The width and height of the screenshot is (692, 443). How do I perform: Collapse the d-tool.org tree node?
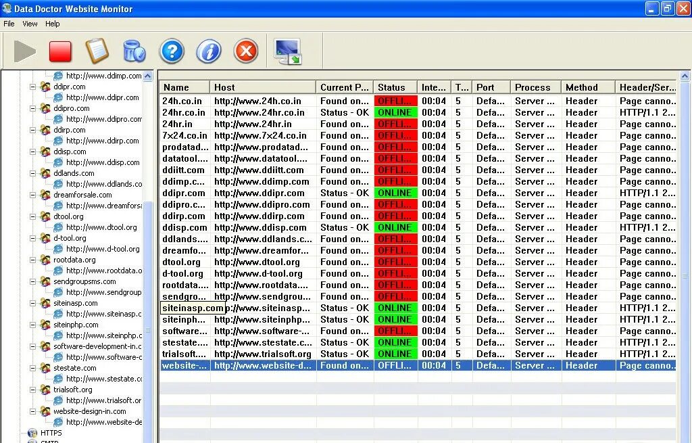pos(32,239)
